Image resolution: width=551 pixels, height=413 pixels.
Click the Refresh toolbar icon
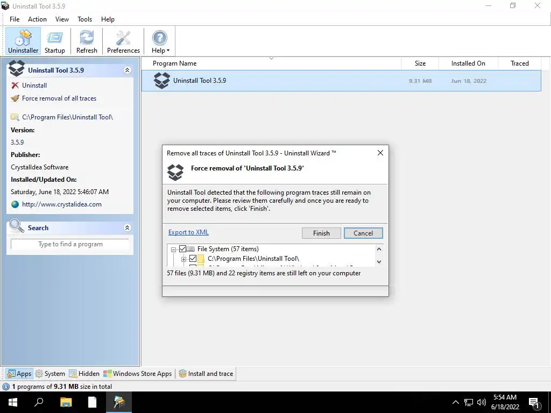87,41
